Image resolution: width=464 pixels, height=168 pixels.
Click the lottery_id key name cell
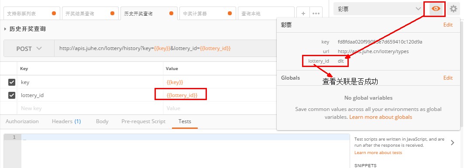pos(90,95)
